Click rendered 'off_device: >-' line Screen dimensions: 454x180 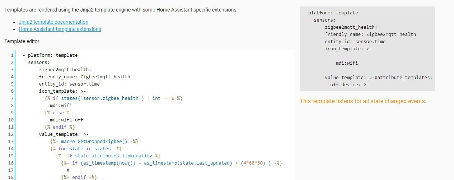(350, 85)
